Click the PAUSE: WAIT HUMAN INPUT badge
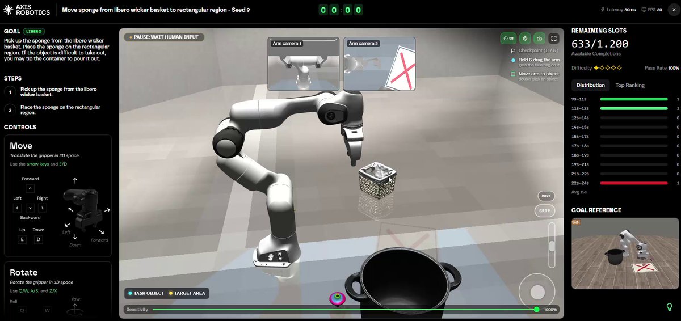 click(x=165, y=37)
